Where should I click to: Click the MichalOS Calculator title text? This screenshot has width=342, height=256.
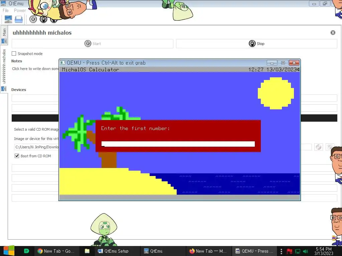pyautogui.click(x=91, y=70)
